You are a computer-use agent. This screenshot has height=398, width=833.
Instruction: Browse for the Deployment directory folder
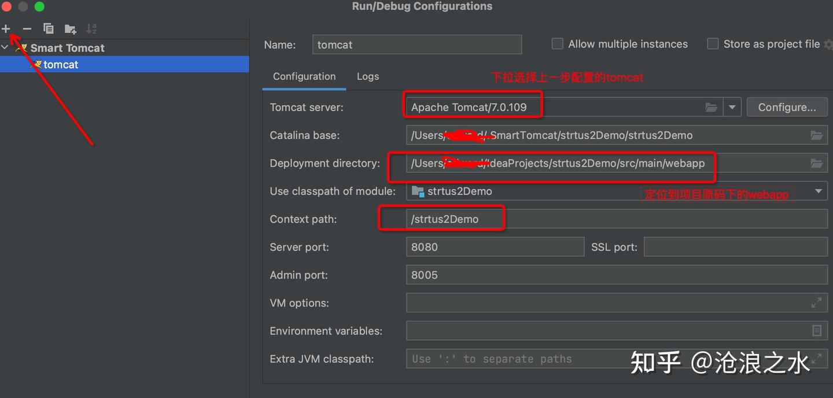(816, 164)
